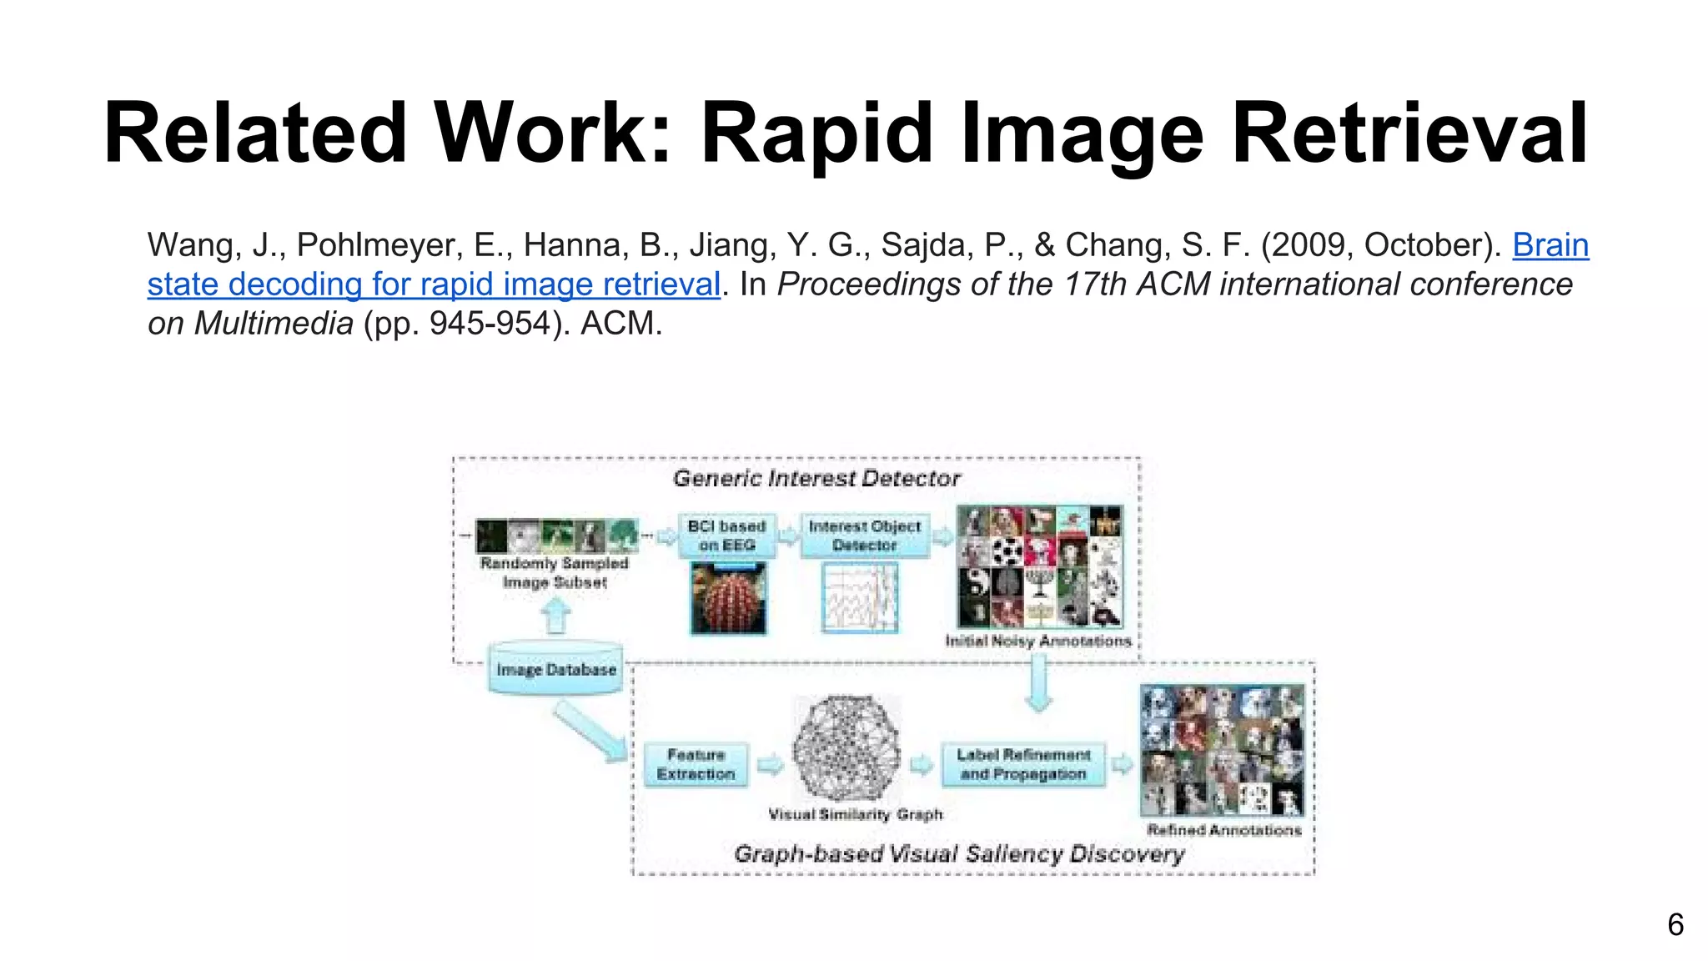Screen dimensions: 1708x961
Task: Click the Randomly Sampled Image Subset strip
Action: [x=556, y=536]
